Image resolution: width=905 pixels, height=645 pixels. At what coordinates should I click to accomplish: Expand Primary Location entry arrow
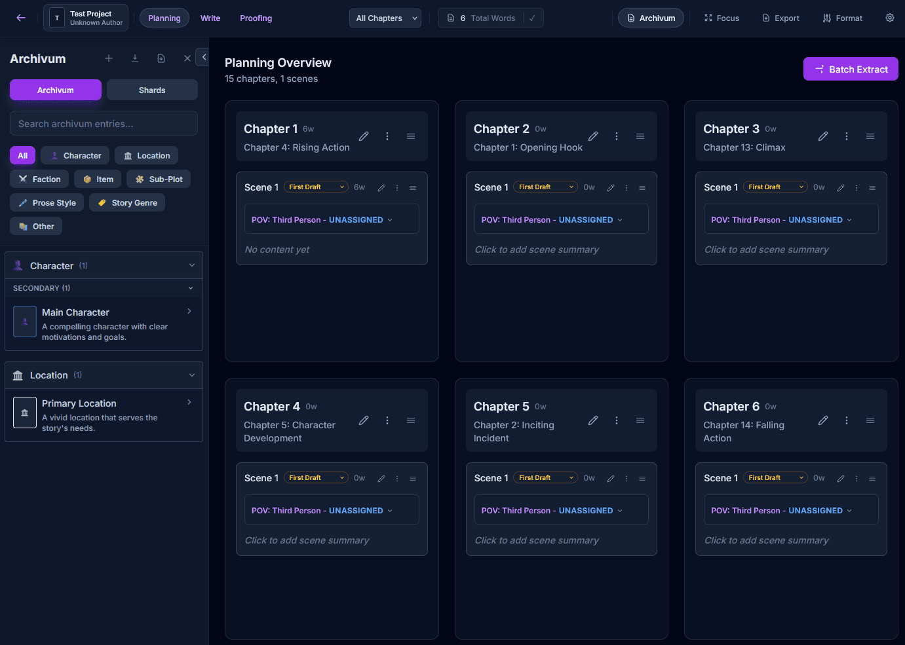point(189,402)
